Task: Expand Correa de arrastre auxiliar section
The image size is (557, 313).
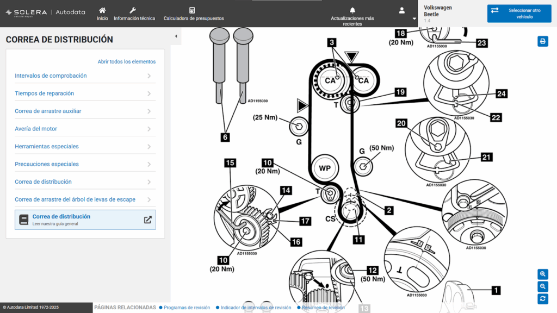Action: pyautogui.click(x=84, y=111)
